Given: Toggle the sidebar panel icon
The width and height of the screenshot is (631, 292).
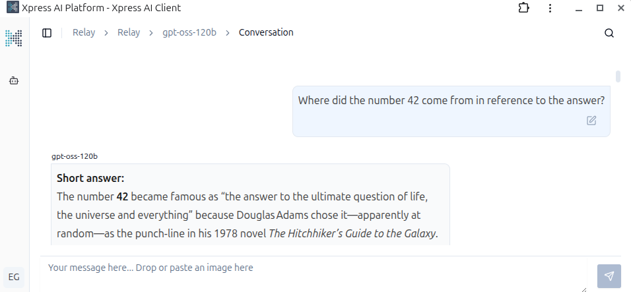Looking at the screenshot, I should point(47,33).
